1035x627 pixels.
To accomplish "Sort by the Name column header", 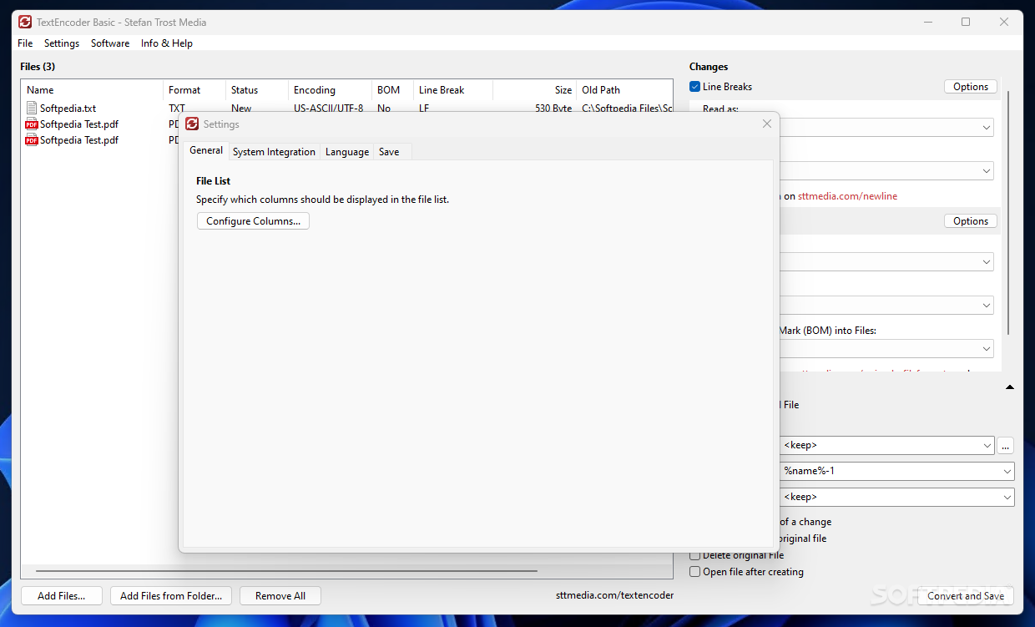I will click(x=92, y=90).
